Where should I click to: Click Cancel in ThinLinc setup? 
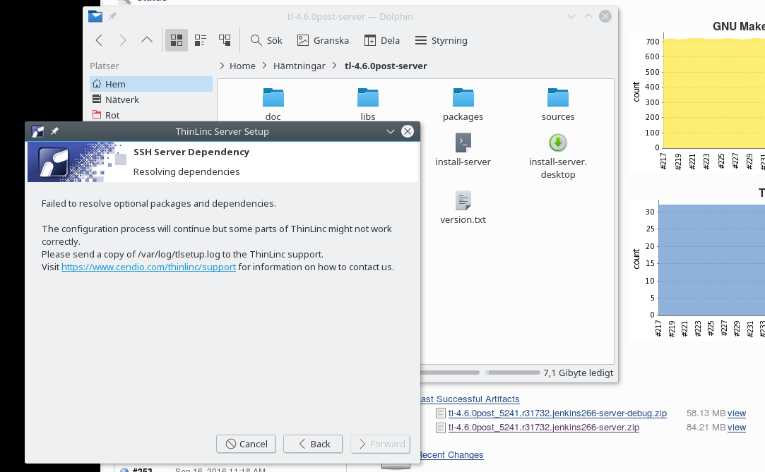tap(246, 444)
